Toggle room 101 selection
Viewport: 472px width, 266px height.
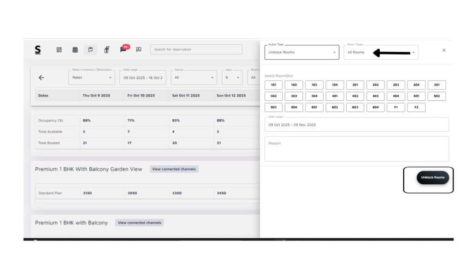pos(274,85)
